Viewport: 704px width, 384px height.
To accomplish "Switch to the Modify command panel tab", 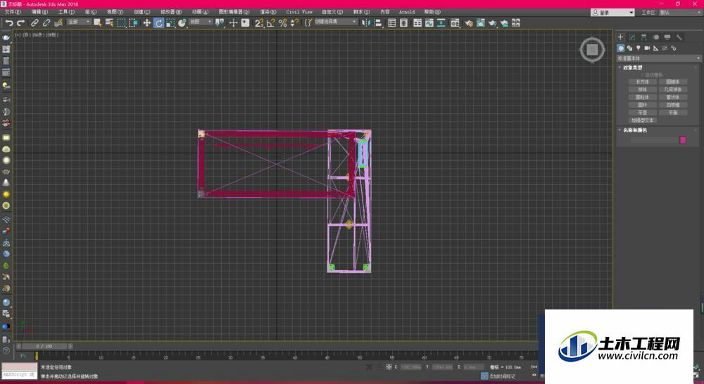I will point(632,37).
